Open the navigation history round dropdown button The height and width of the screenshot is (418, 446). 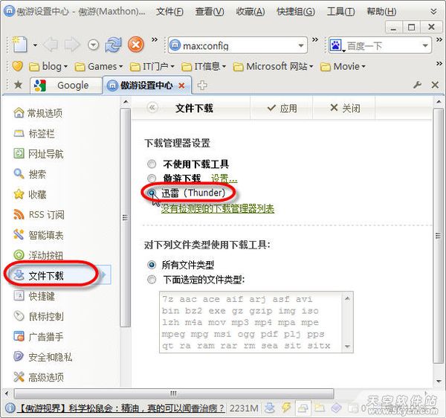94,45
